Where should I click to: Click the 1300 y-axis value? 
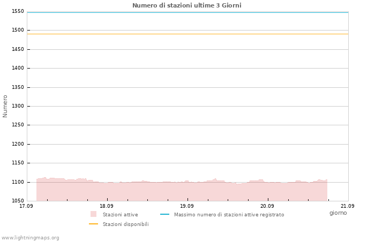click(18, 106)
